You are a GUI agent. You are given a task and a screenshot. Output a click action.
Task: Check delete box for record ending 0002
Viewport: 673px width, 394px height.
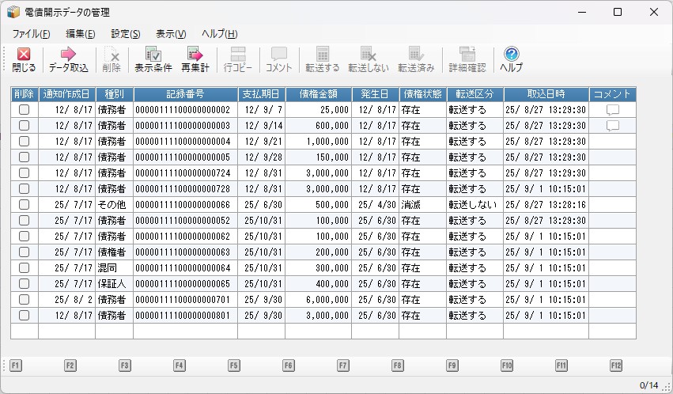coord(24,110)
